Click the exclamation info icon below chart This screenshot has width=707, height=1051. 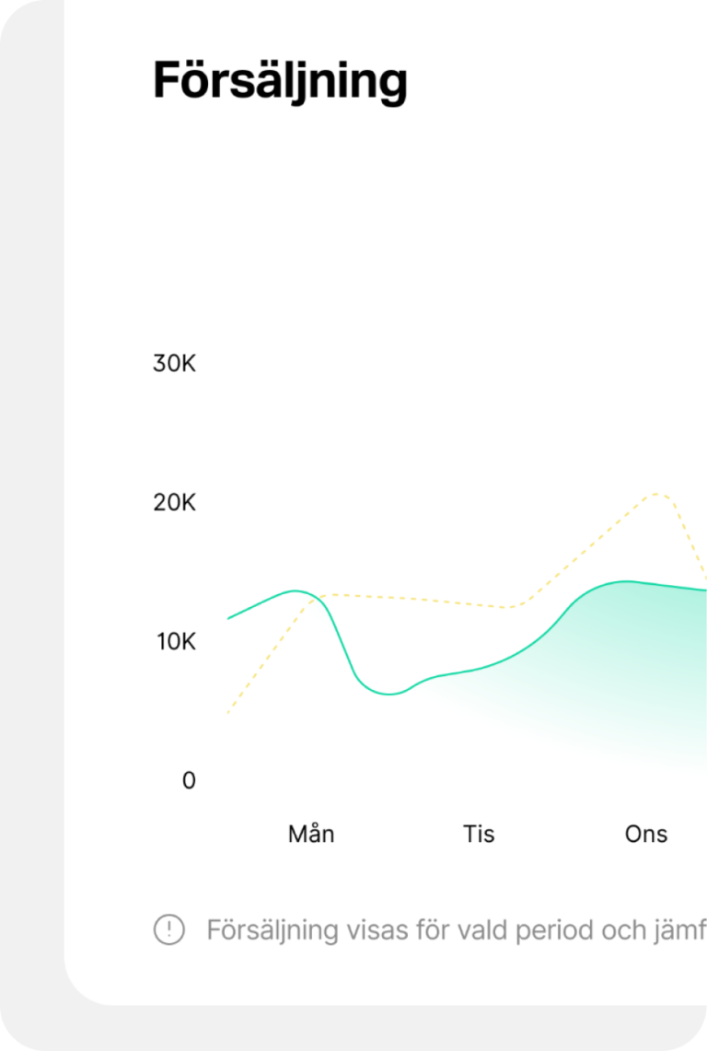coord(168,929)
